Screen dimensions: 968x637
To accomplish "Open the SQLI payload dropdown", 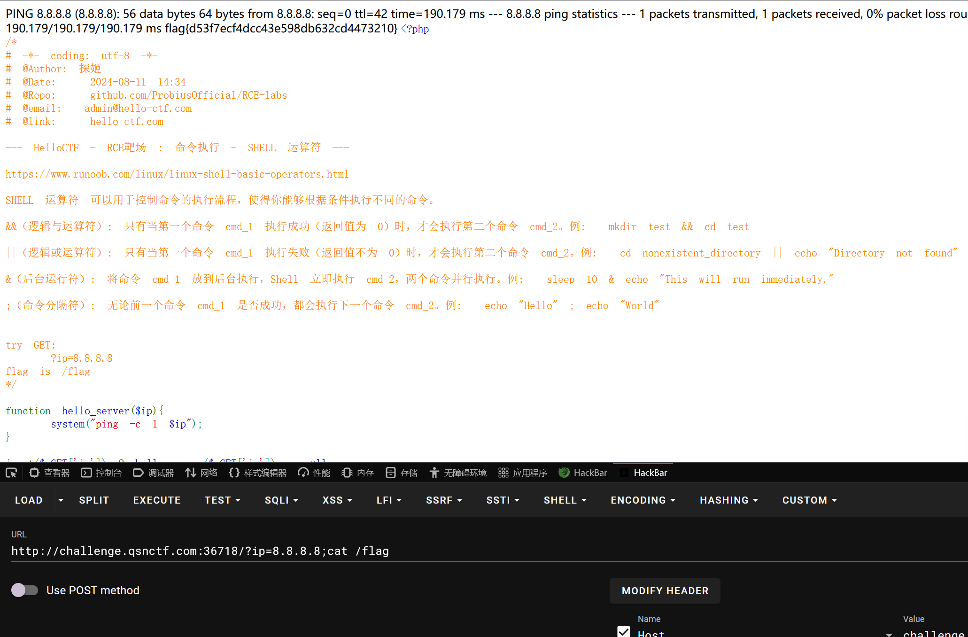I will coord(281,500).
